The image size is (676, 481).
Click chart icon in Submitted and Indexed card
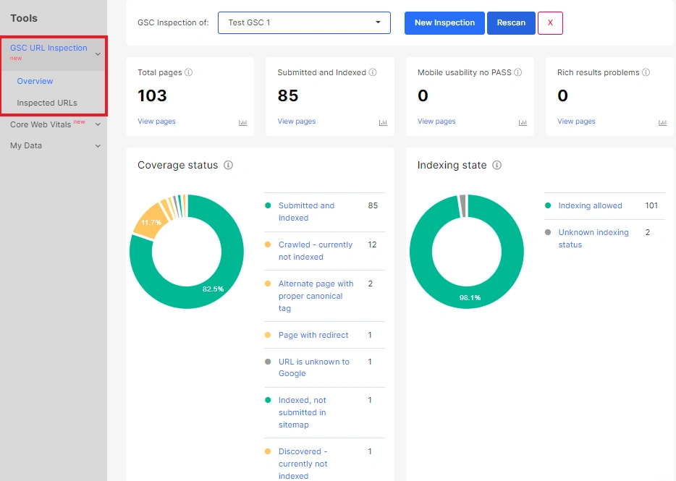(383, 122)
